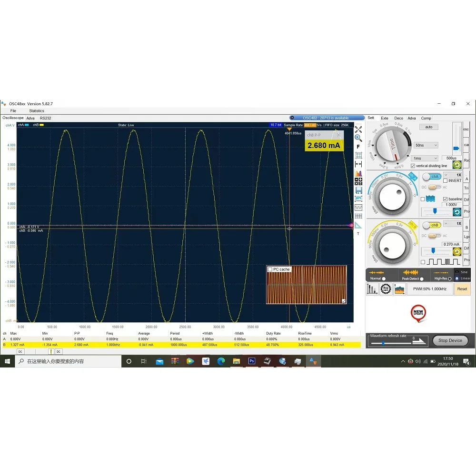
Task: Click the PWM:50% 1.000kHz button
Action: click(x=429, y=289)
